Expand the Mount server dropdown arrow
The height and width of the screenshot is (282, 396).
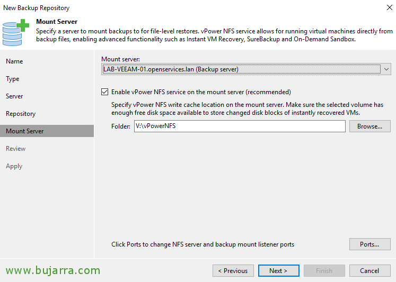click(386, 69)
